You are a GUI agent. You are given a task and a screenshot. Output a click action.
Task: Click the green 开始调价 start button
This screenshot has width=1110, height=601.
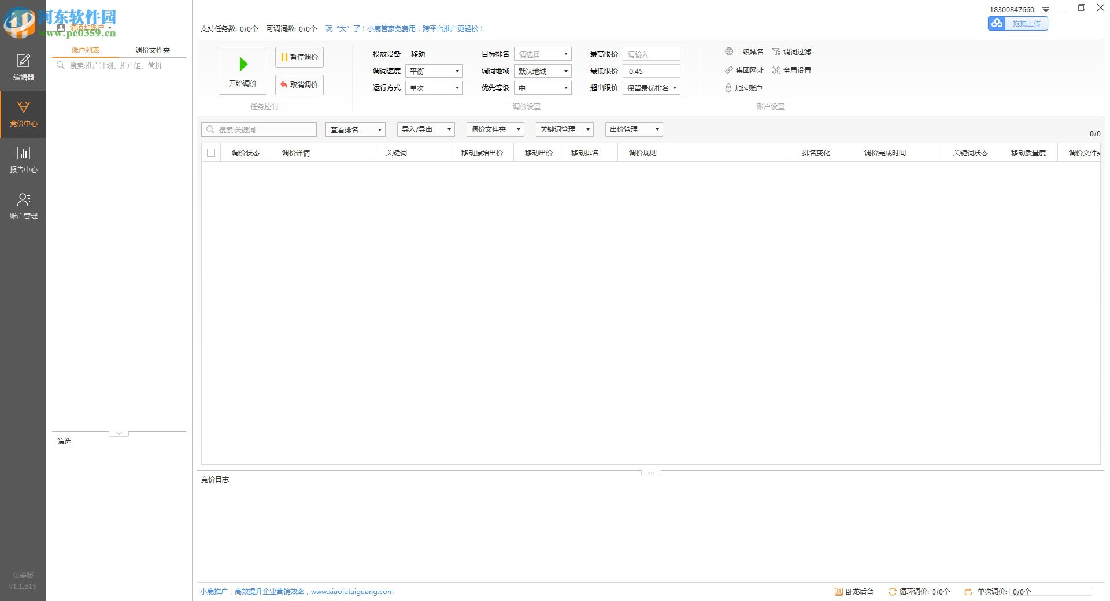point(243,71)
